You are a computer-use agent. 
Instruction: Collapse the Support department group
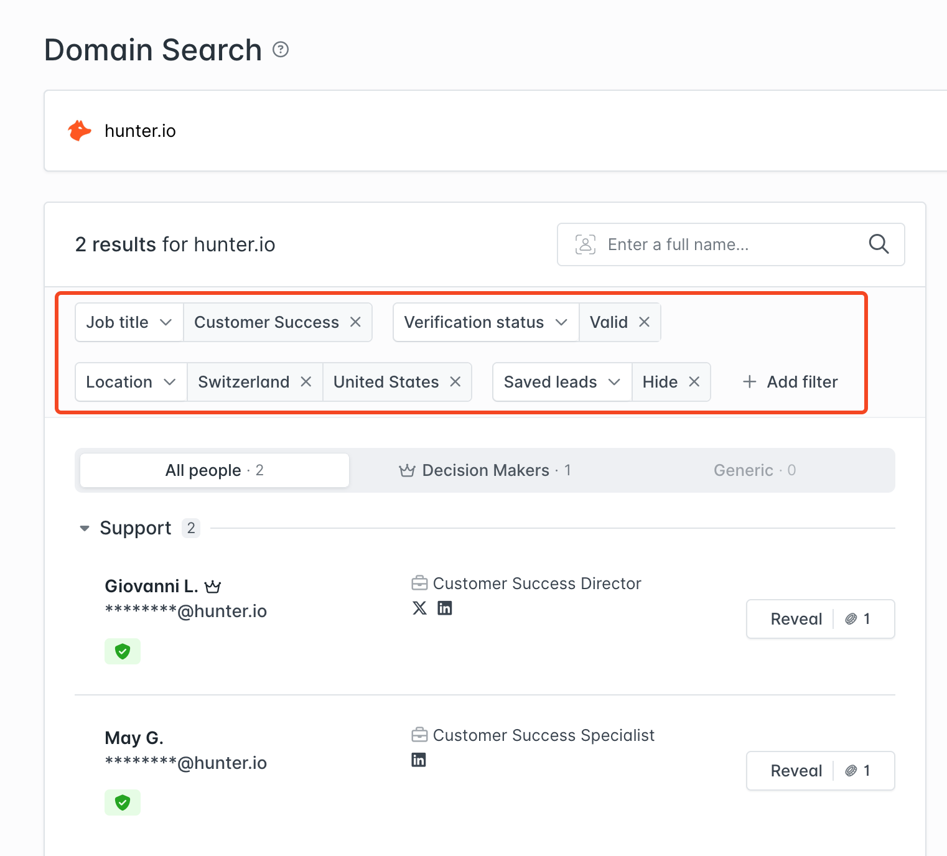click(85, 528)
